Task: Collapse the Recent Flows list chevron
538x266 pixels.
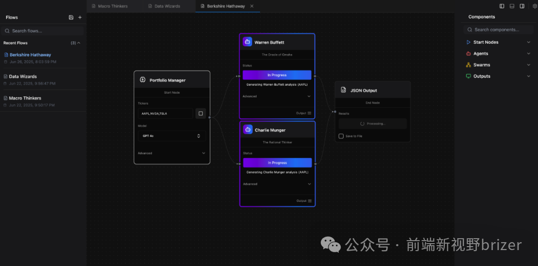Action: click(79, 43)
